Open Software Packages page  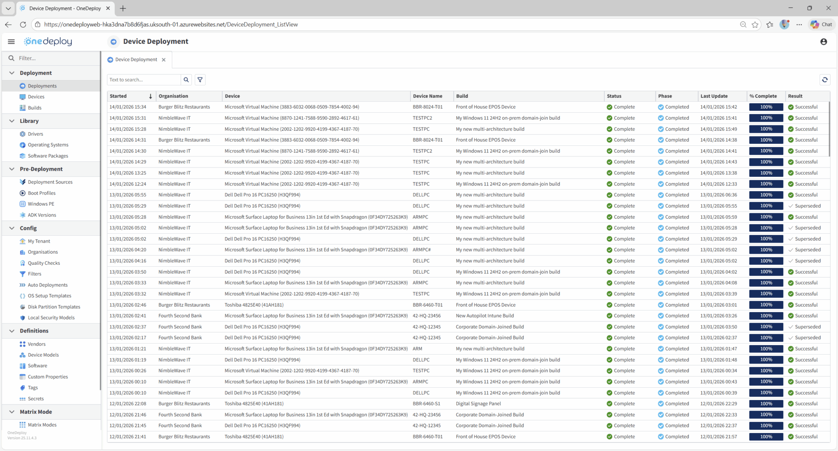(48, 156)
